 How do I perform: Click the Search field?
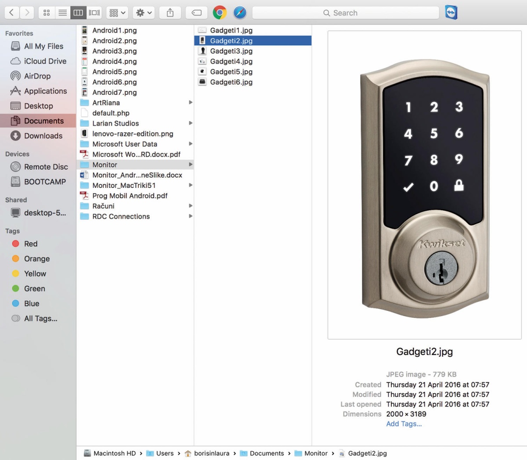pos(346,13)
